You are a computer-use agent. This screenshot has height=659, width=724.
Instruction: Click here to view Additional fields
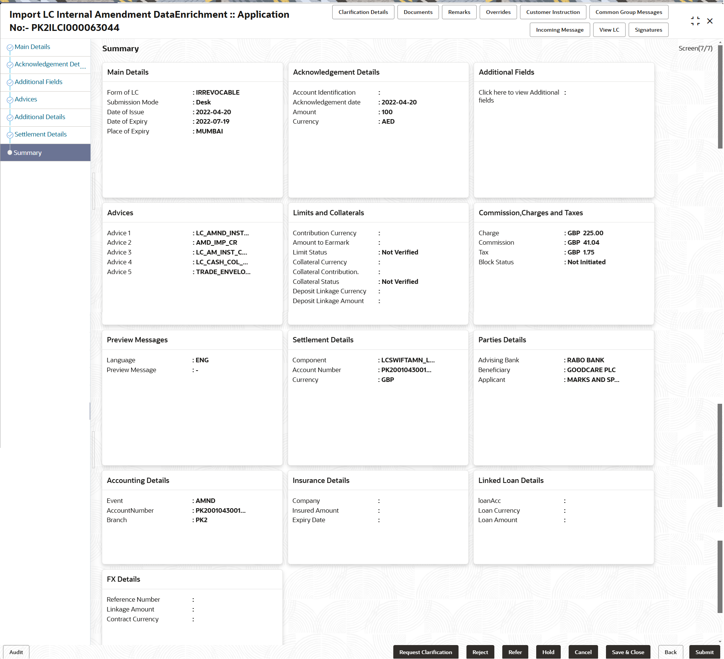click(x=519, y=96)
